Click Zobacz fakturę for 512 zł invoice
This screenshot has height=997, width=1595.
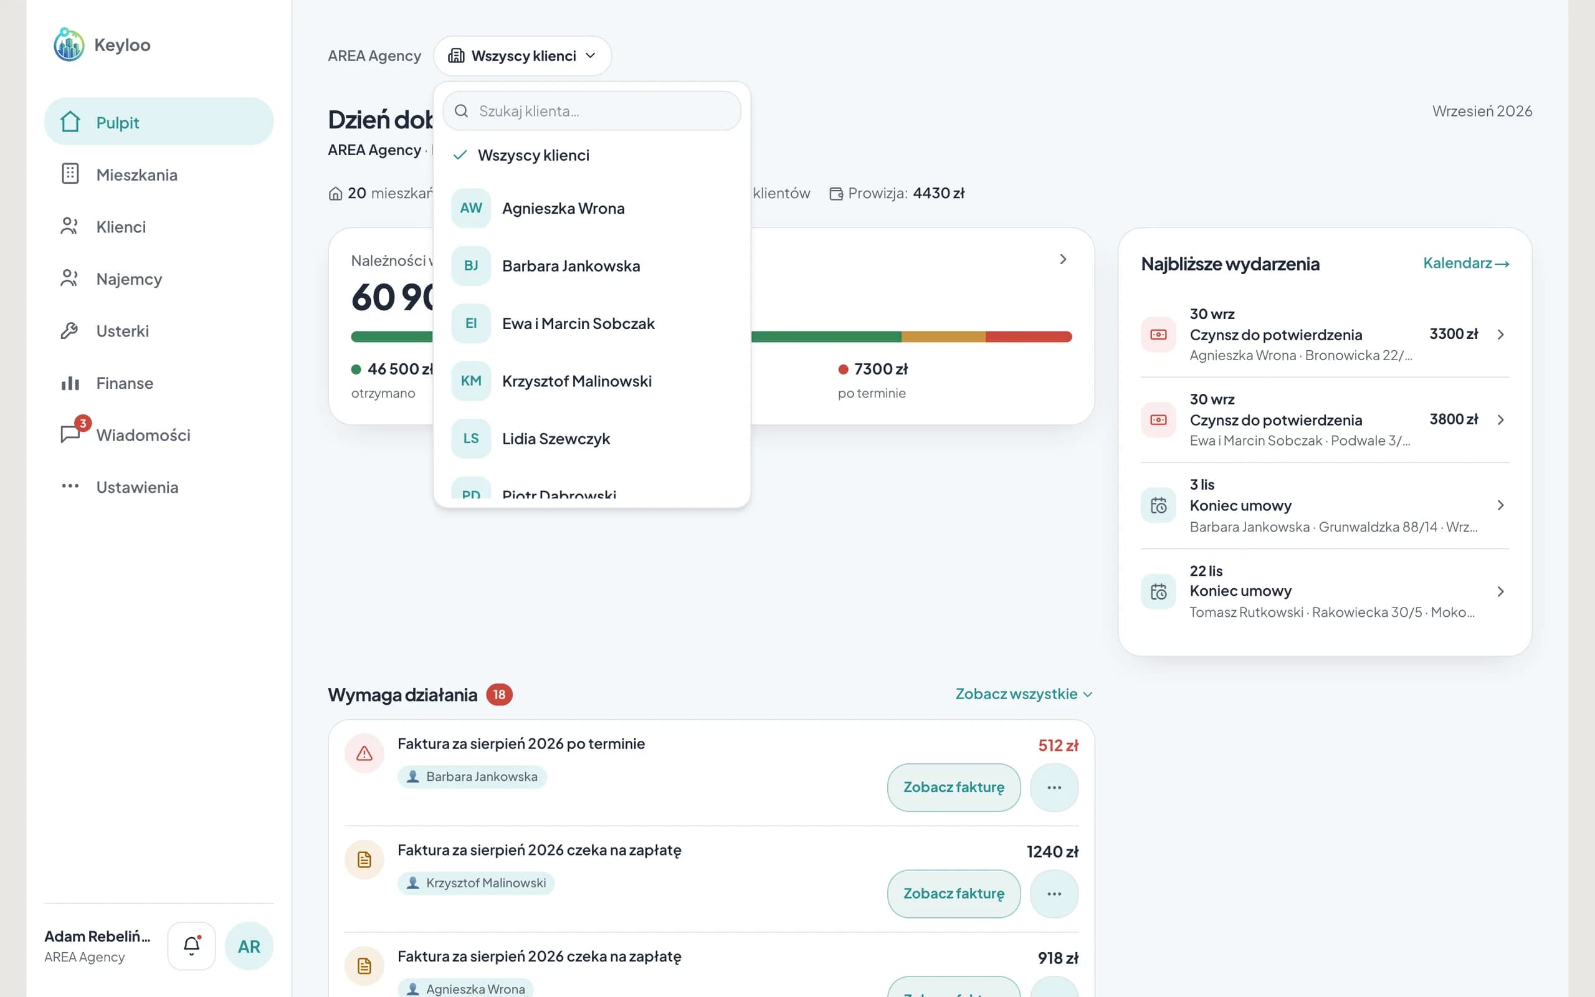tap(953, 787)
